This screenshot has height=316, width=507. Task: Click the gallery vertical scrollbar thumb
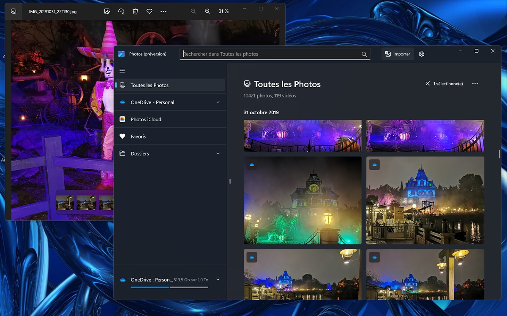pos(499,154)
